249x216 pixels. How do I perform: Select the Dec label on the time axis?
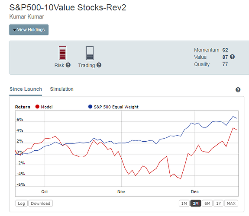point(195,192)
